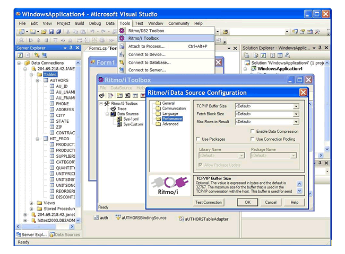Click Properties icon in Solution Explorer toolbar
Image resolution: width=345 pixels, height=254 pixels.
(246, 55)
